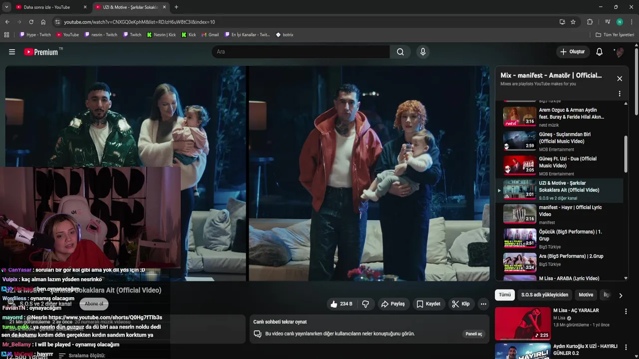Play Arem Ozguc & Arman Aydin playlist item
Image resolution: width=639 pixels, height=359 pixels.
pos(559,117)
